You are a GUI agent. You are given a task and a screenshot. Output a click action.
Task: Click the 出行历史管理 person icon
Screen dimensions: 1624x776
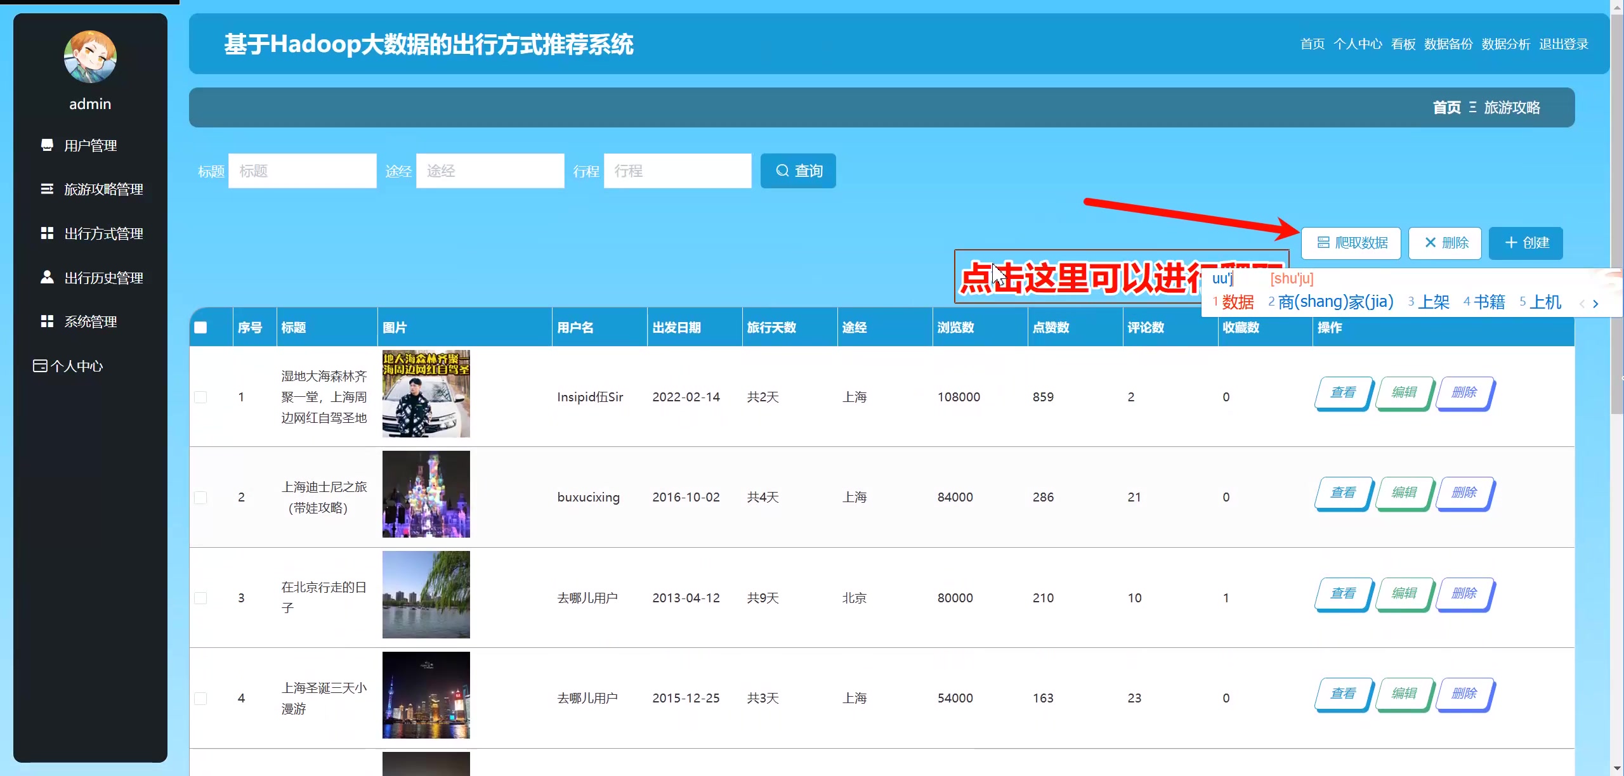tap(47, 277)
